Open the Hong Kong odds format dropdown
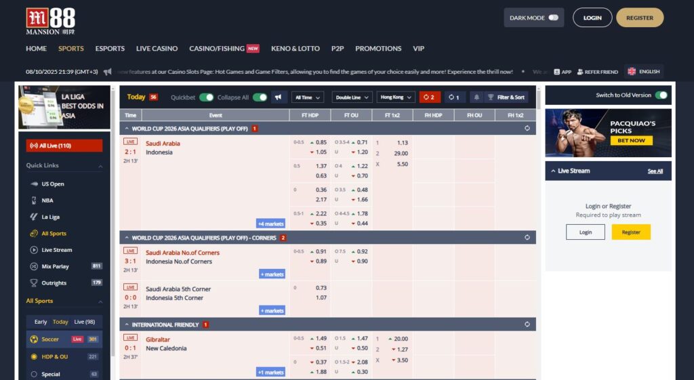This screenshot has width=694, height=380. (x=396, y=98)
